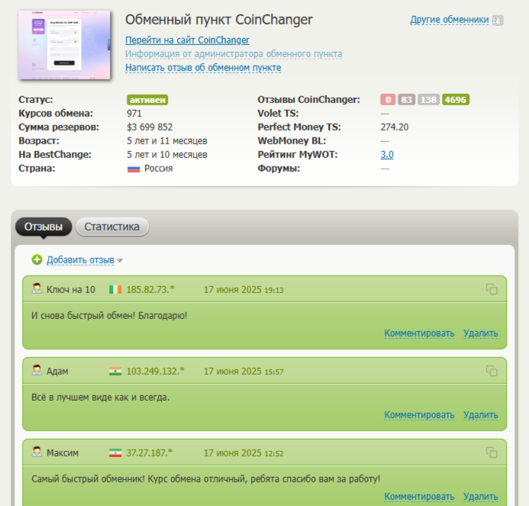Click the date 17 июня 2025 15:57
Viewport: 529px width, 506px height.
coord(244,372)
